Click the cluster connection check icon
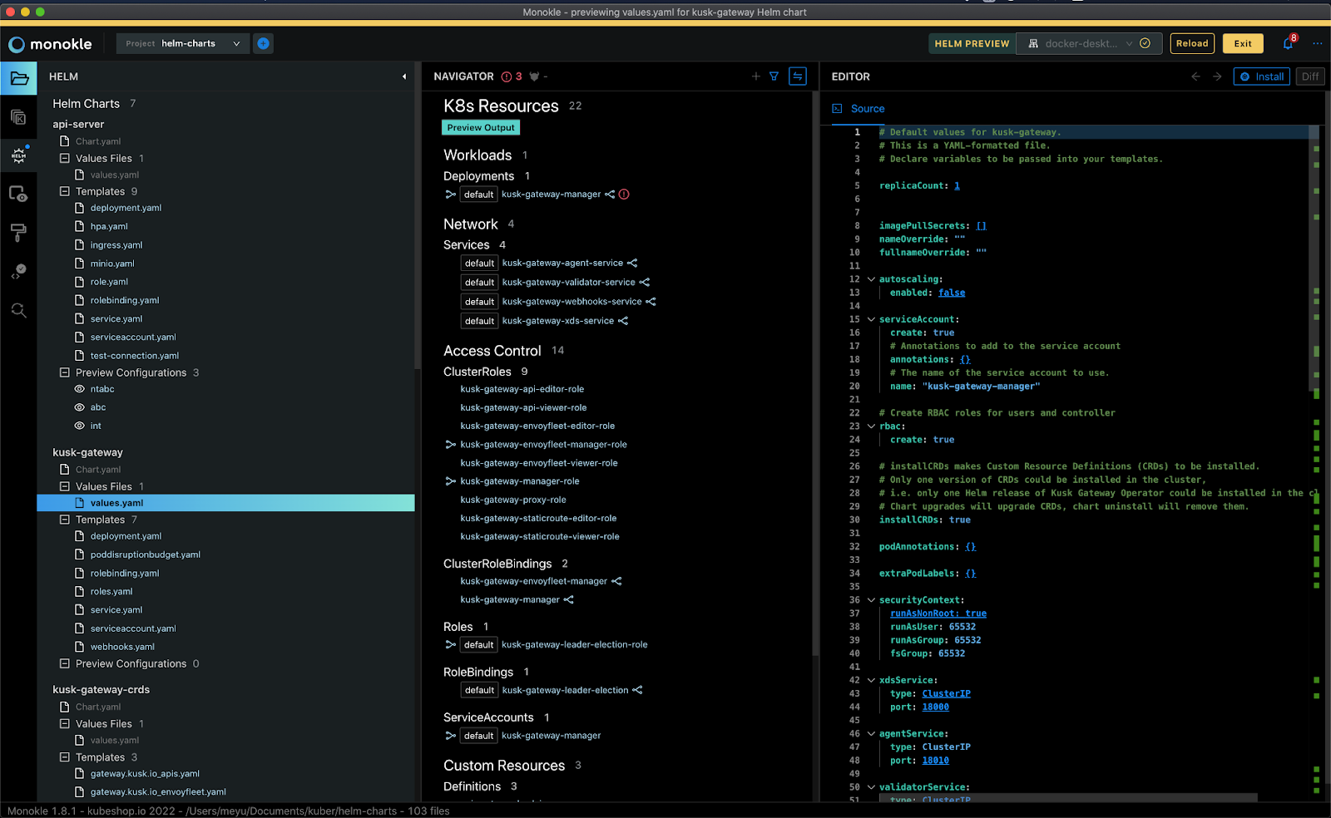The width and height of the screenshot is (1331, 818). tap(1145, 43)
